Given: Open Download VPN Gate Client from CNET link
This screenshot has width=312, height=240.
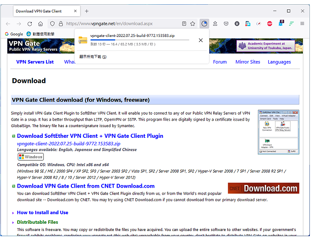Looking at the screenshot, I should tap(86, 186).
